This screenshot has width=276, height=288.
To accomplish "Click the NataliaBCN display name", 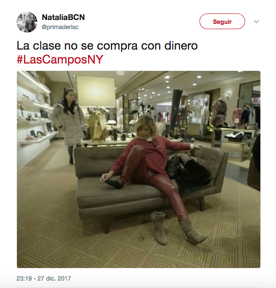I will 63,17.
